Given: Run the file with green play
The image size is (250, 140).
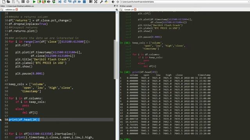Looking at the screenshot, I should 34,2.
